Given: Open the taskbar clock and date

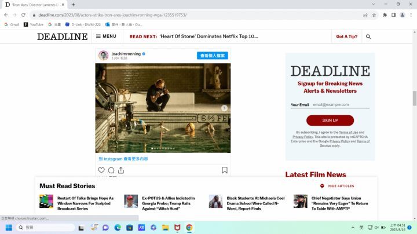Looking at the screenshot, I should click(x=397, y=228).
